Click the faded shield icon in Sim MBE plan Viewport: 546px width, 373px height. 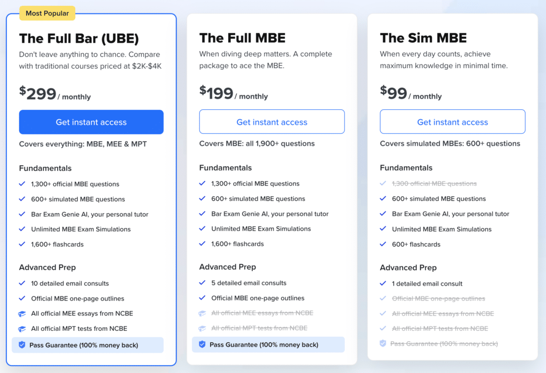pyautogui.click(x=383, y=343)
